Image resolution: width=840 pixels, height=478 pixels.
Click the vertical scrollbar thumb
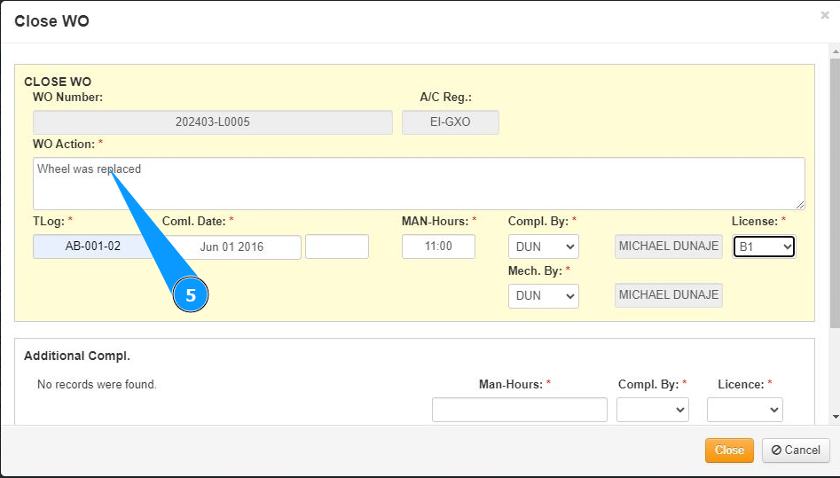[836, 193]
